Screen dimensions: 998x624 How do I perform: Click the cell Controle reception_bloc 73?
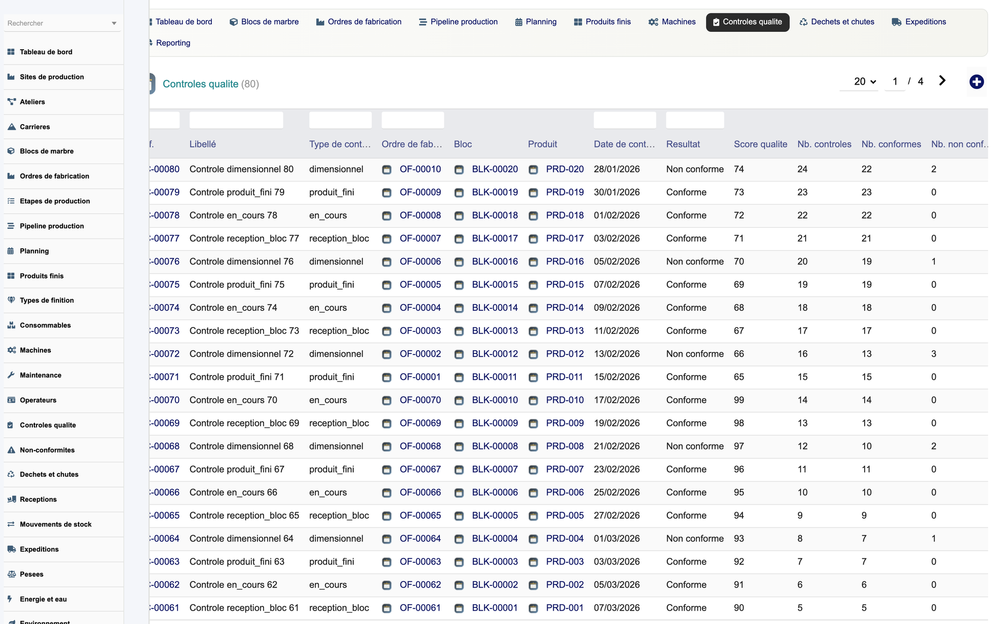pos(244,331)
